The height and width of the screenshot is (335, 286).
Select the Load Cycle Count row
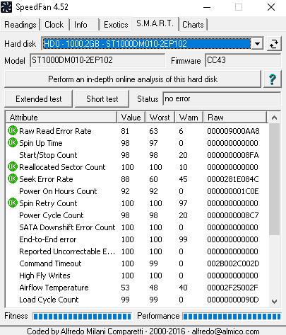[136, 300]
